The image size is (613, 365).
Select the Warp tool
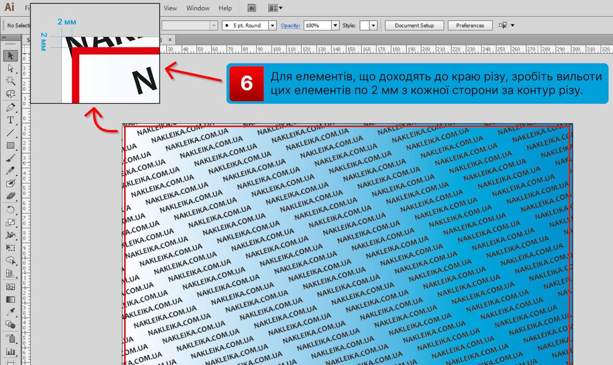[11, 235]
